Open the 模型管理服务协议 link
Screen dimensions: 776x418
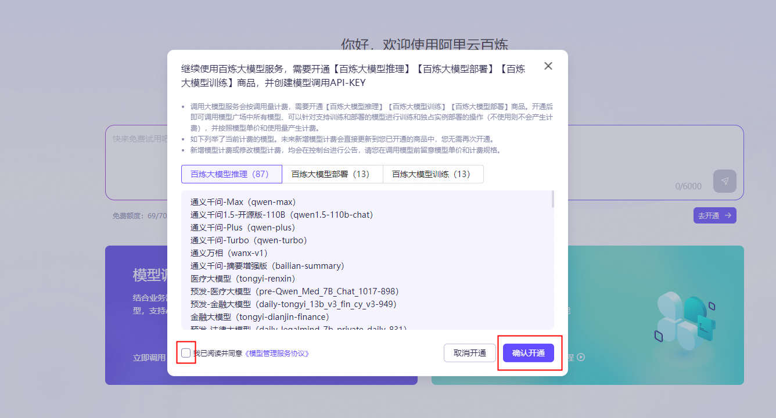276,353
